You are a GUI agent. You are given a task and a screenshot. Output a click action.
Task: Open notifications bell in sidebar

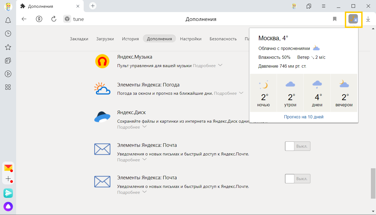click(x=8, y=20)
